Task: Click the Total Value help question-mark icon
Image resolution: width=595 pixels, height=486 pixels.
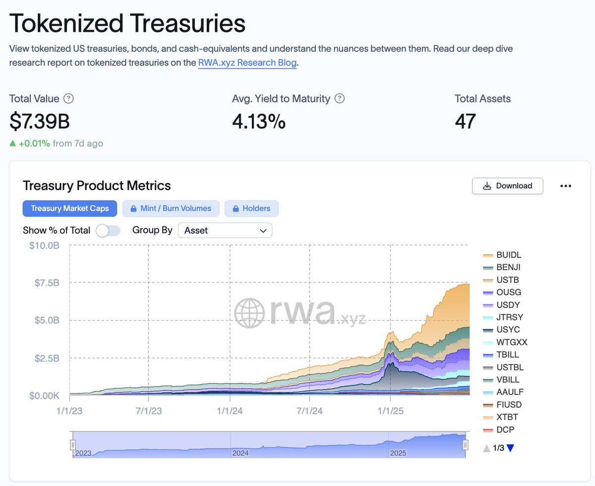Action: coord(69,99)
